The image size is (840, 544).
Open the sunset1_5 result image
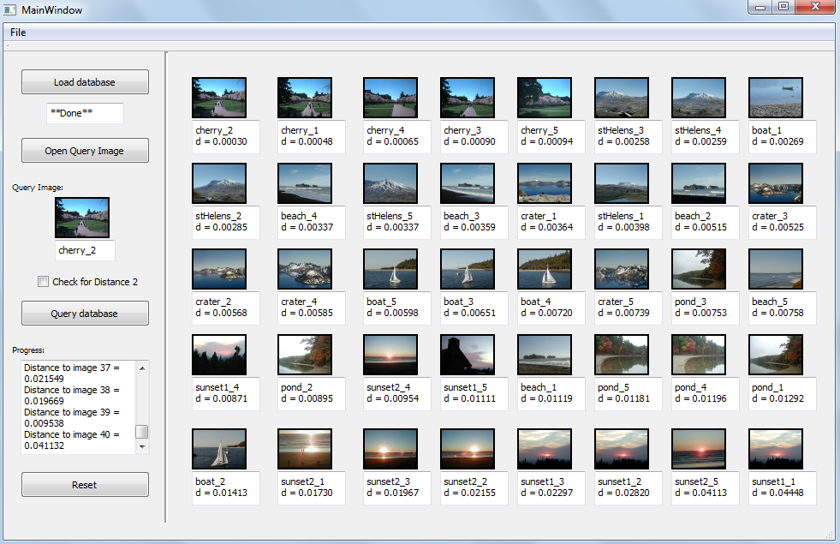tap(467, 355)
